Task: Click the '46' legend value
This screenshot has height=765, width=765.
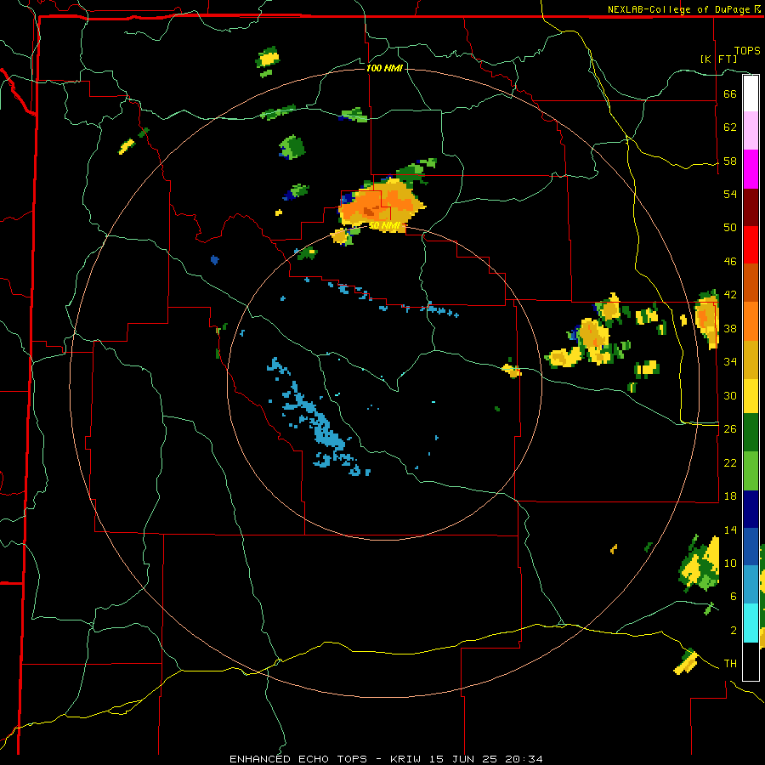Action: [730, 262]
